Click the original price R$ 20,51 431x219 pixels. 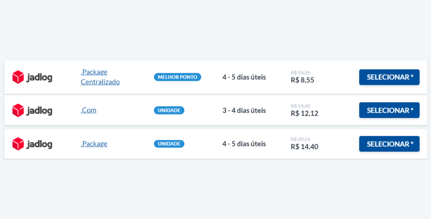click(x=300, y=139)
